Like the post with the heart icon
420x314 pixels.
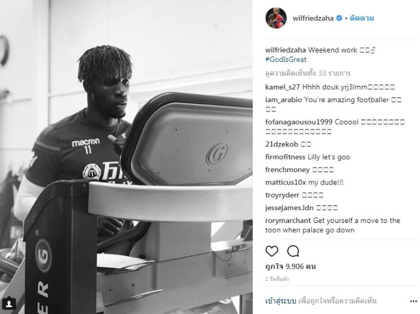click(x=271, y=251)
